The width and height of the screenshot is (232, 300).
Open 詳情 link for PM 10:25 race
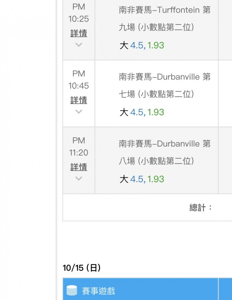tap(79, 33)
